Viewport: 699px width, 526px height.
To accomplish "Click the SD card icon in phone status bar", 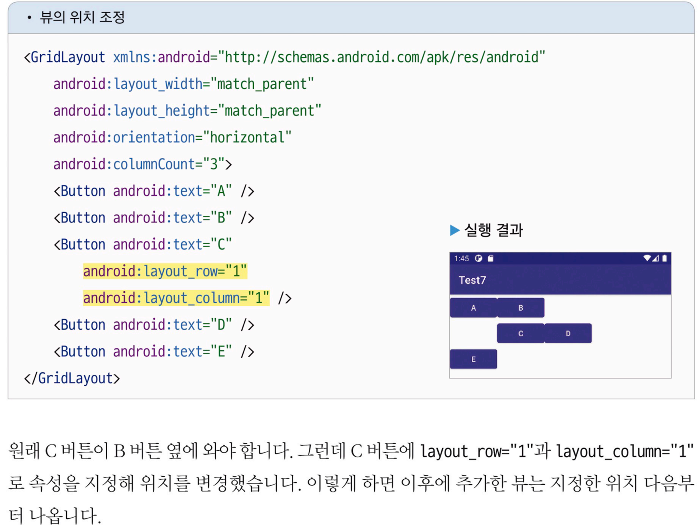I will 491,258.
